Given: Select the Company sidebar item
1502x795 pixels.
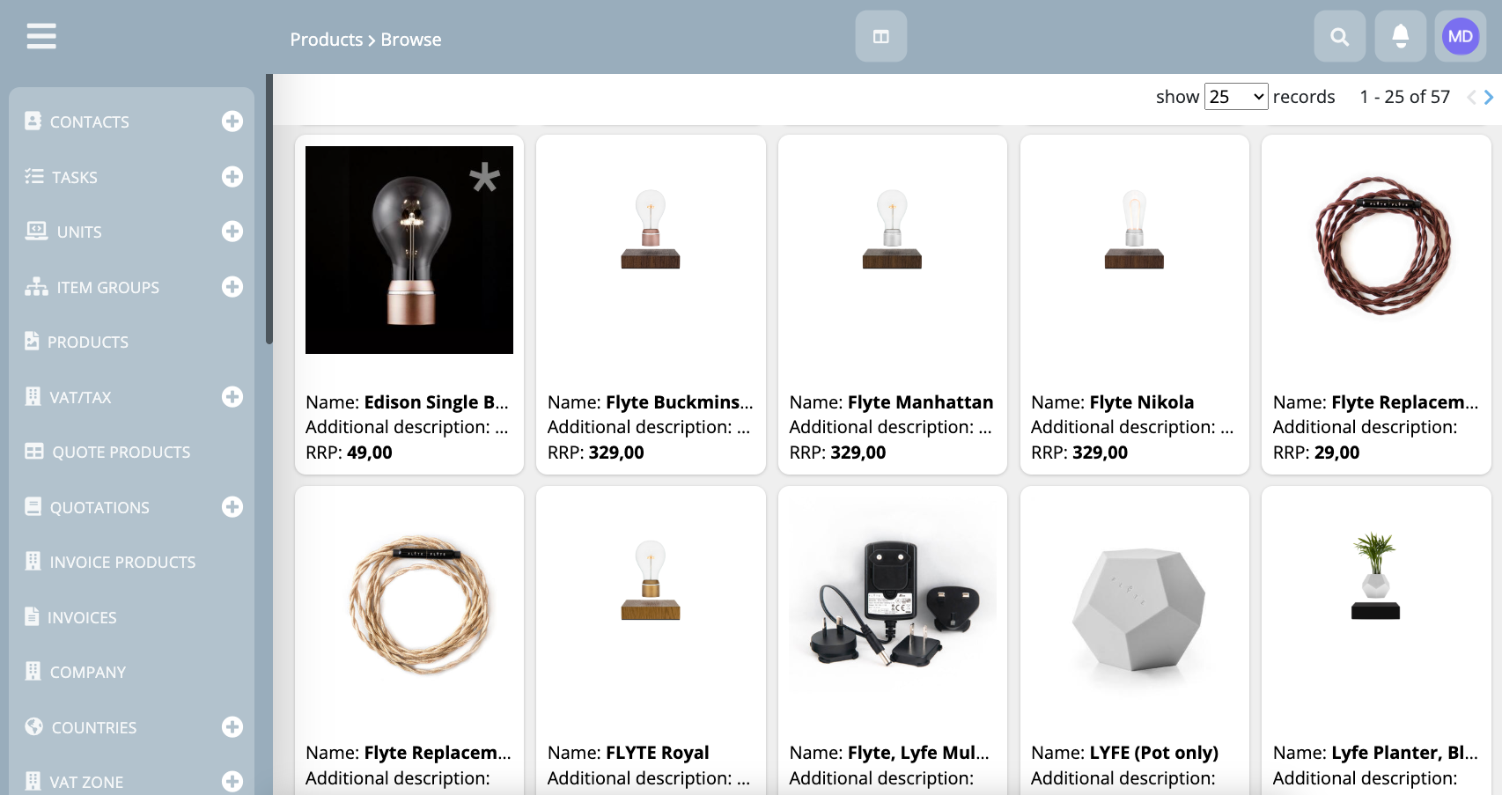Looking at the screenshot, I should click(x=87, y=673).
